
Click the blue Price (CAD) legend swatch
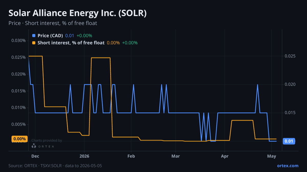click(34, 36)
